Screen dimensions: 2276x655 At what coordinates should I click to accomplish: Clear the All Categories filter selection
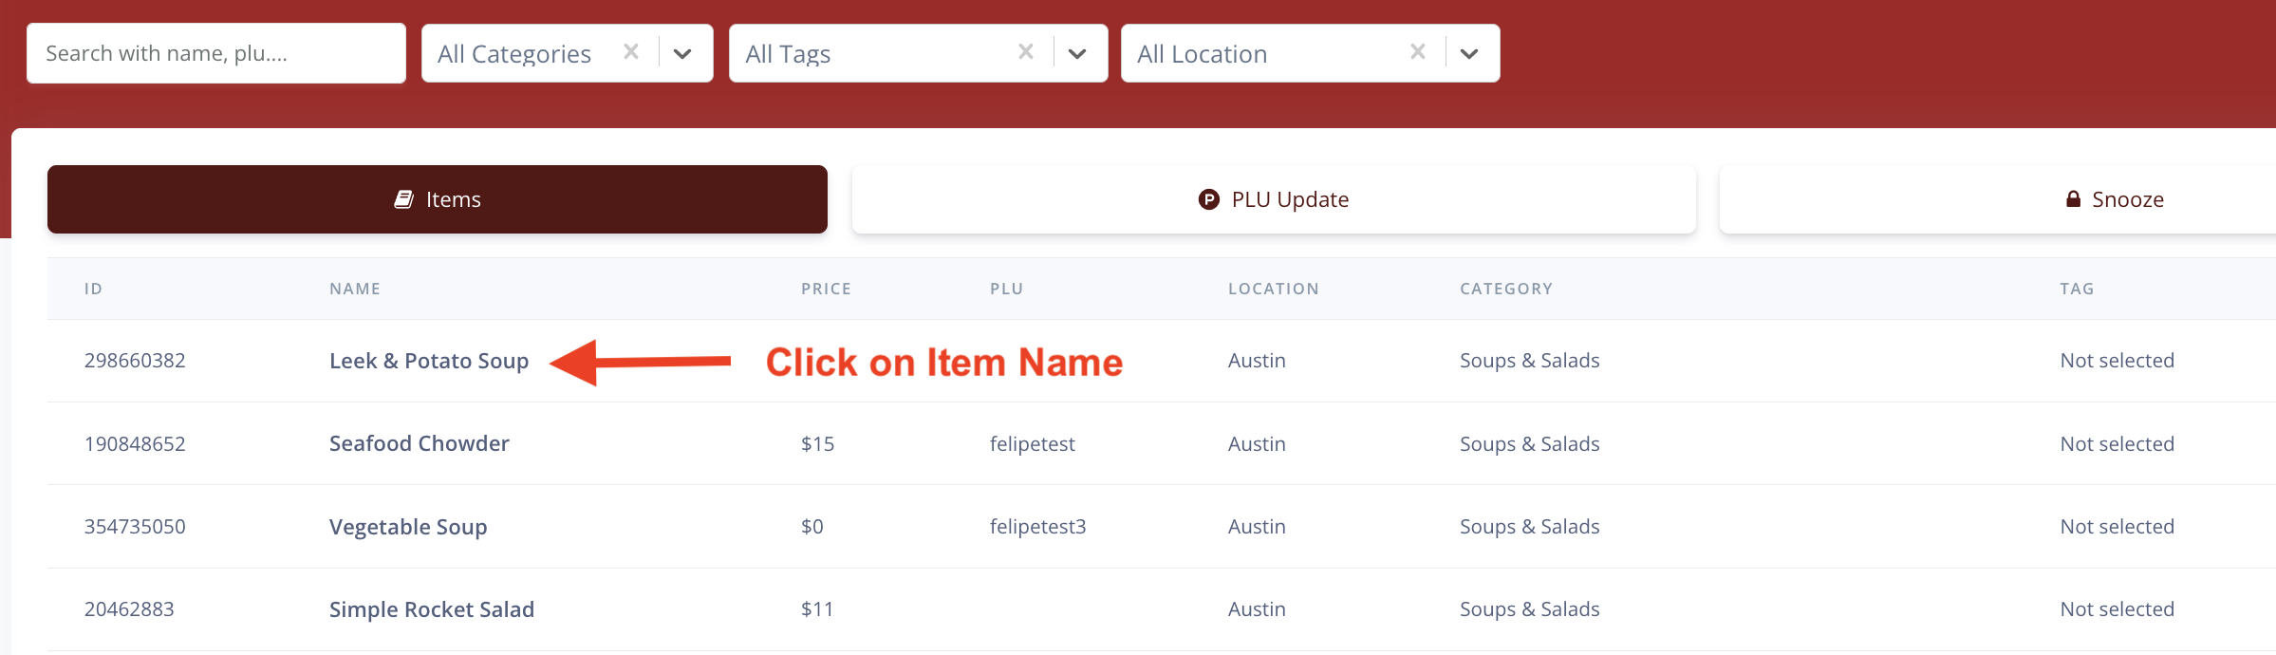click(631, 52)
